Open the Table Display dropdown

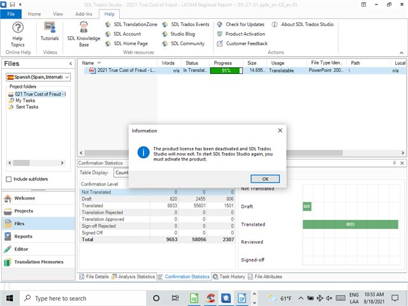tap(121, 173)
